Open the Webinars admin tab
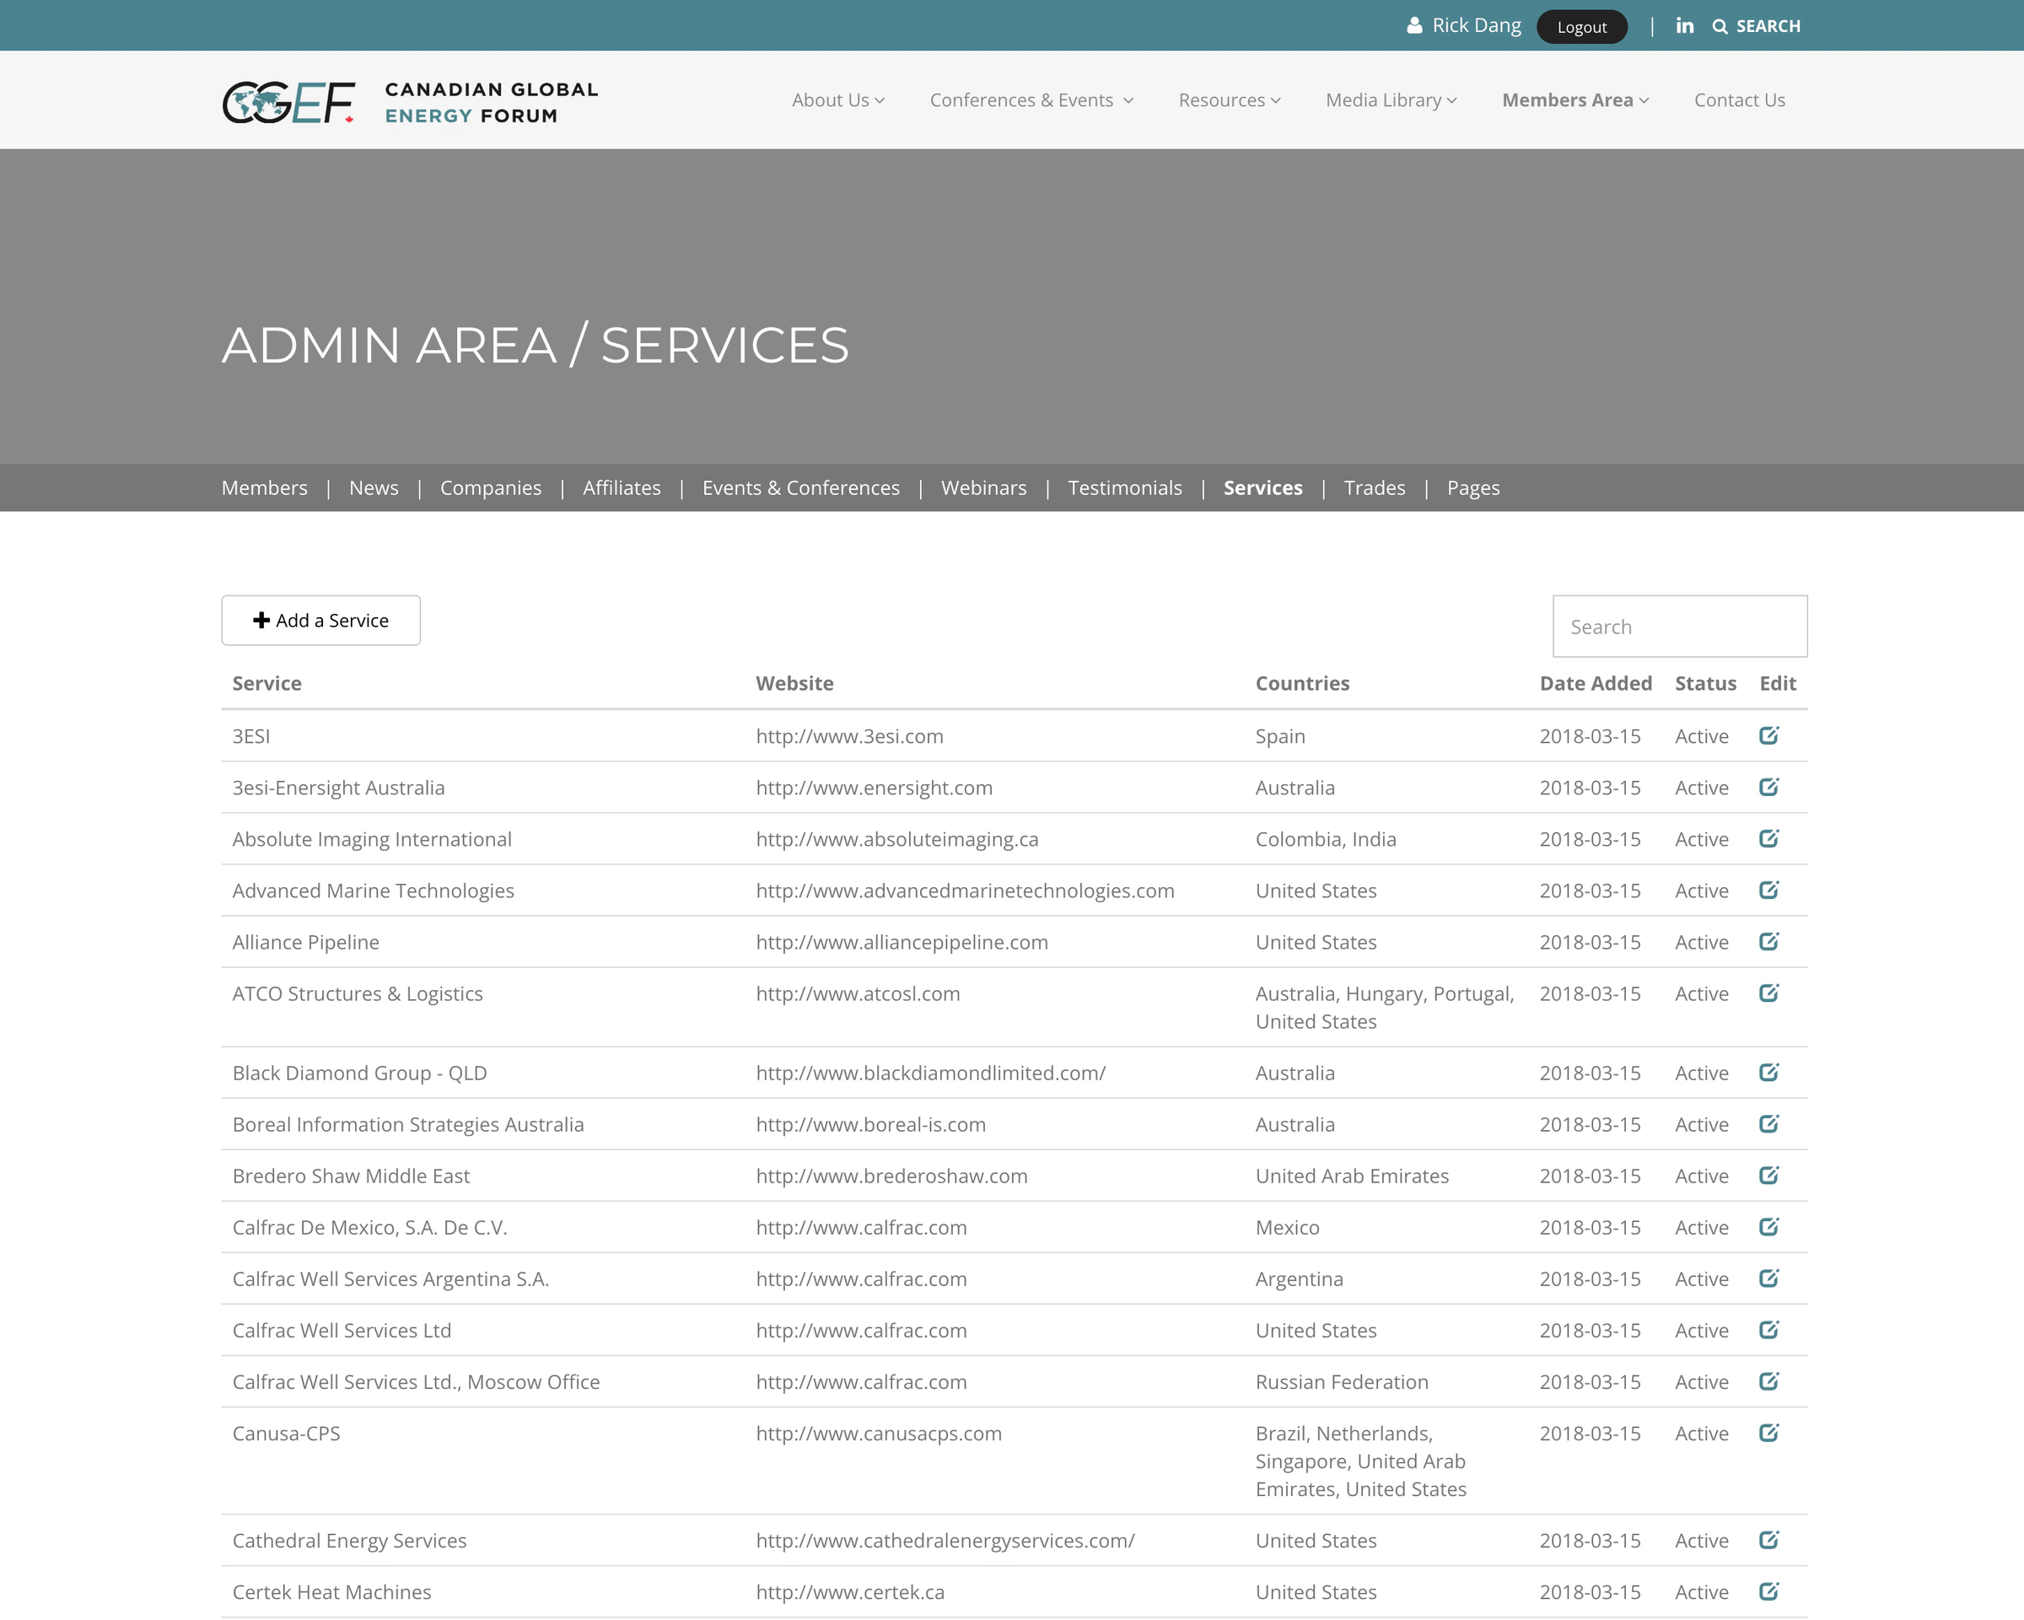2024x1620 pixels. point(984,488)
